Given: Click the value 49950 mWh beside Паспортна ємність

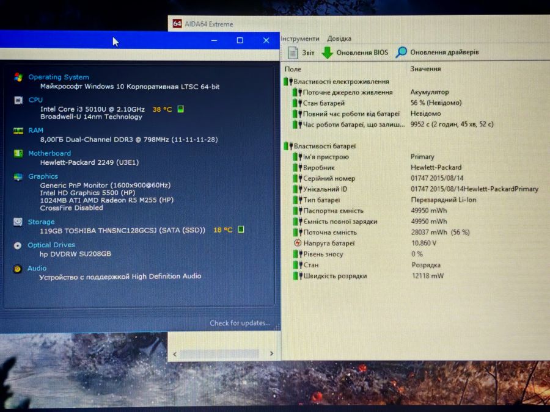Looking at the screenshot, I should (428, 211).
